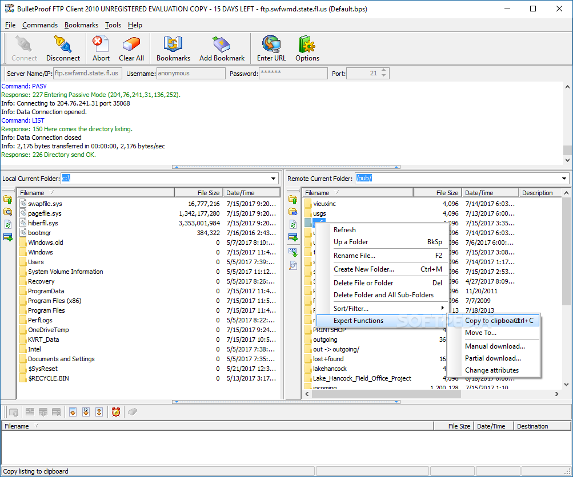Open the Bookmarks toolbar icon
Image resolution: width=573 pixels, height=477 pixels.
(173, 48)
